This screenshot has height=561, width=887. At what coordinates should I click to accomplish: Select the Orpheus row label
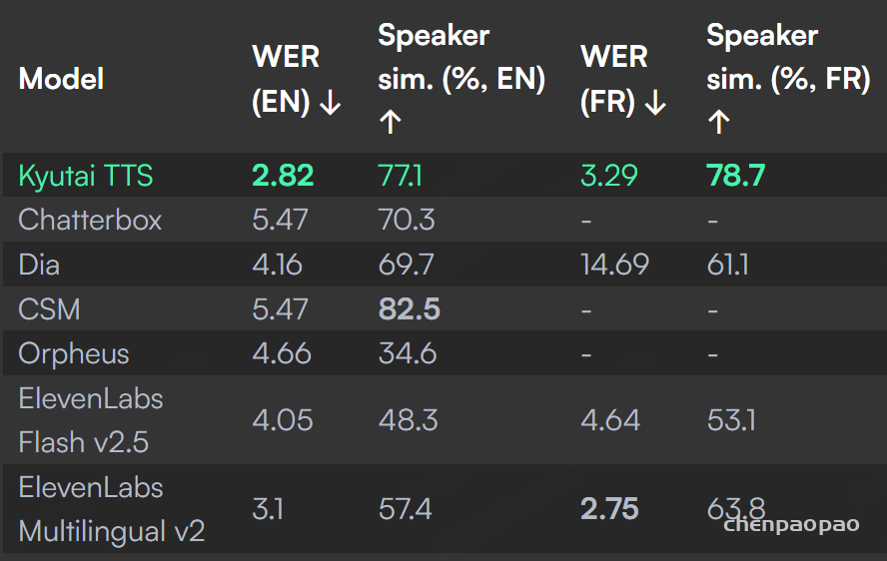coord(74,354)
